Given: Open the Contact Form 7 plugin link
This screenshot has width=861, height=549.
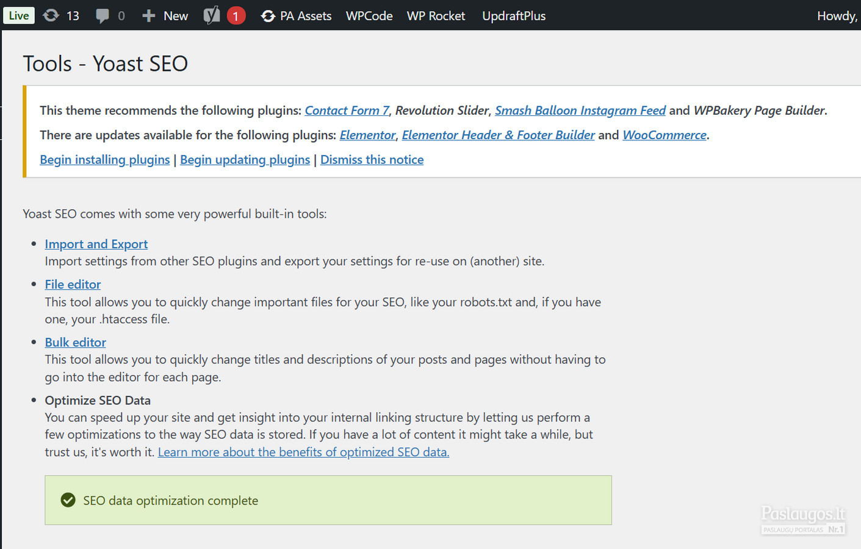Looking at the screenshot, I should pyautogui.click(x=347, y=110).
